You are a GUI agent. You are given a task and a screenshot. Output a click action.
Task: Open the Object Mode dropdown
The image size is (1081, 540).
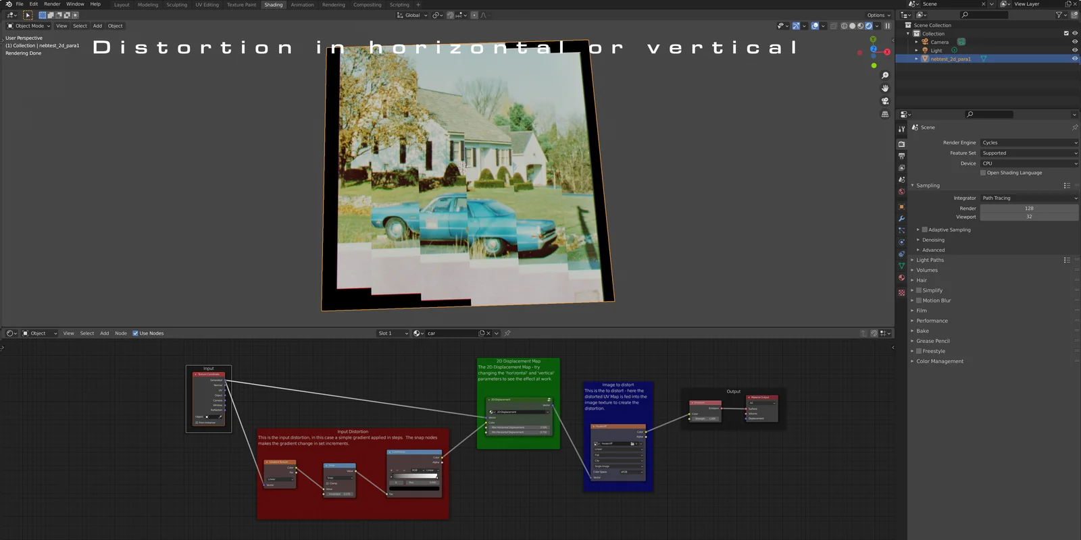[28, 26]
